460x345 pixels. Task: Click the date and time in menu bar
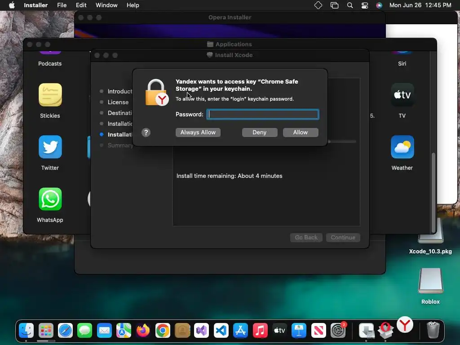[x=420, y=5]
